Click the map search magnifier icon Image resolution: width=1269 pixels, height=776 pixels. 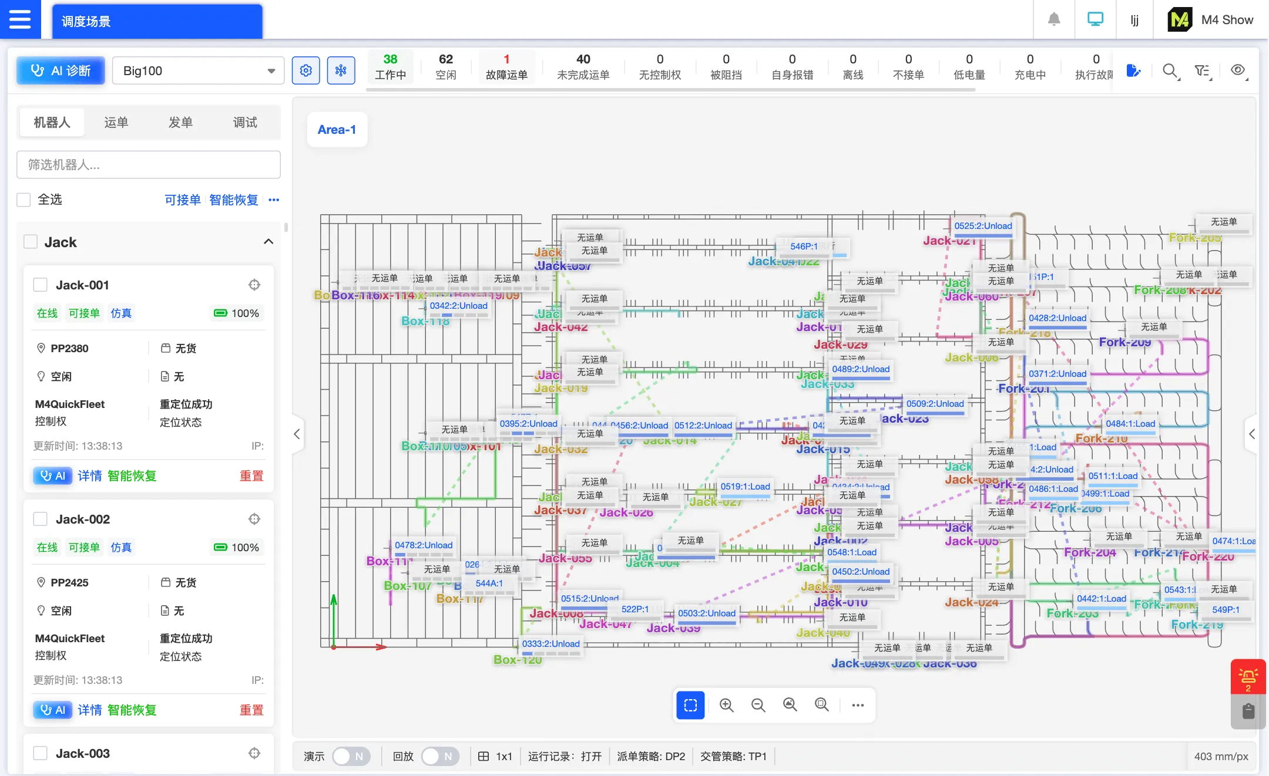click(x=1170, y=71)
